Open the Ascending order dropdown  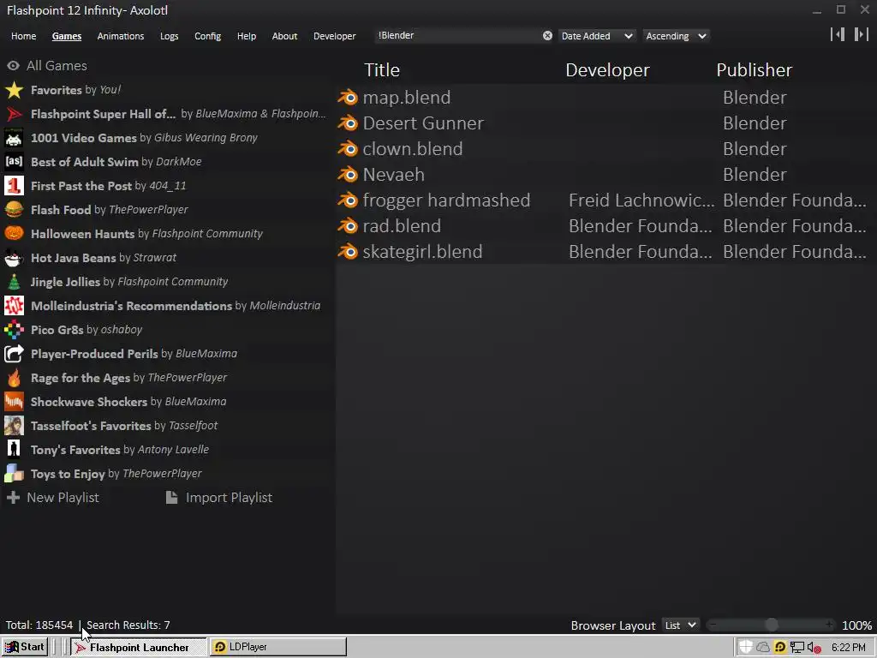676,36
